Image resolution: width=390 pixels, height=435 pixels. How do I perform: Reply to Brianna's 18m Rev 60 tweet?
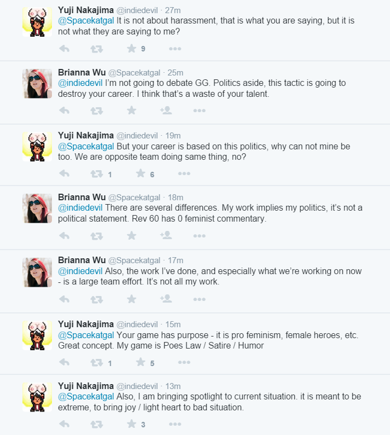click(x=65, y=236)
